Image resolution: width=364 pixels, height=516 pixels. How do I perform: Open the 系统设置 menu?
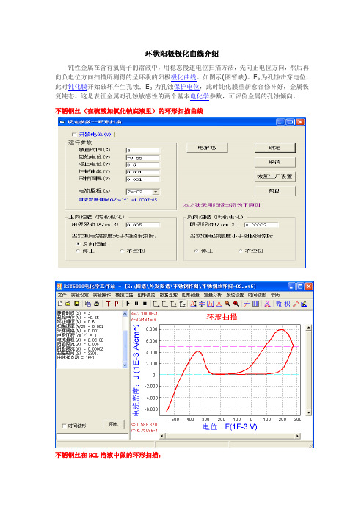[235, 295]
